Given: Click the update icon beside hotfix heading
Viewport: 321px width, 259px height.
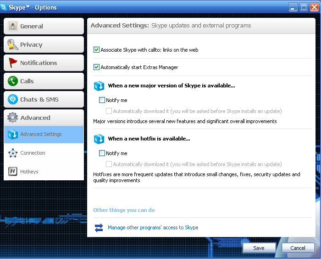Looking at the screenshot, I should [x=99, y=139].
